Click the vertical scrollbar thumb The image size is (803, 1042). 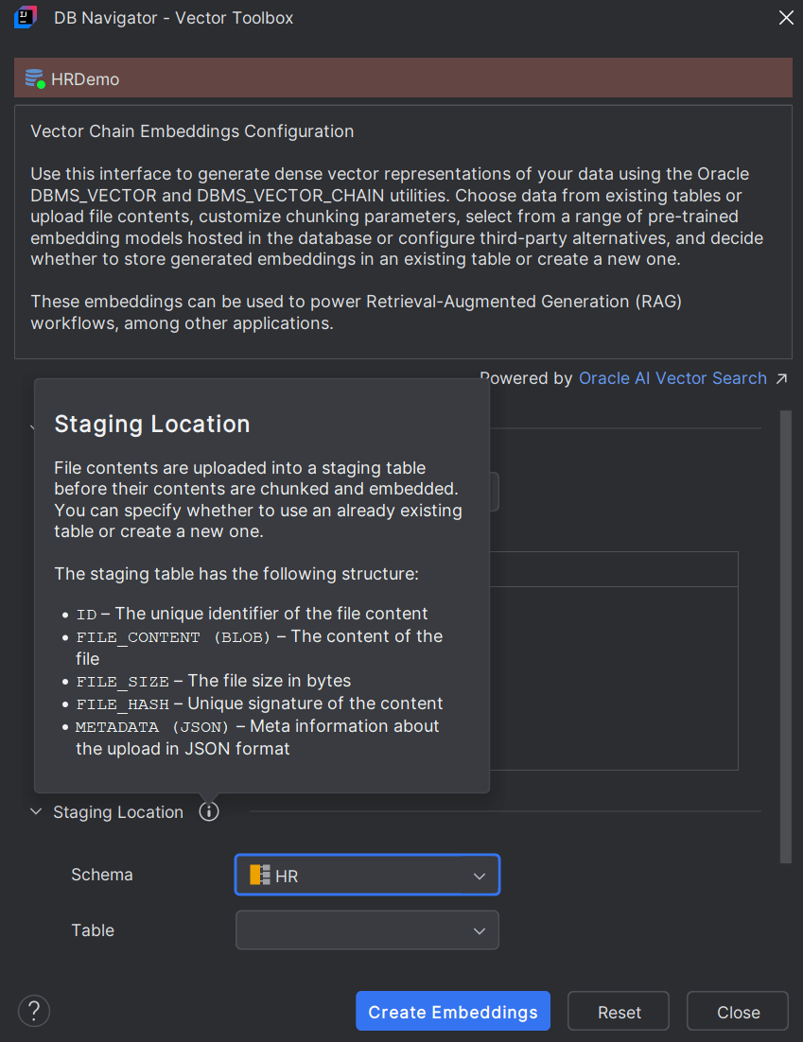(785, 636)
